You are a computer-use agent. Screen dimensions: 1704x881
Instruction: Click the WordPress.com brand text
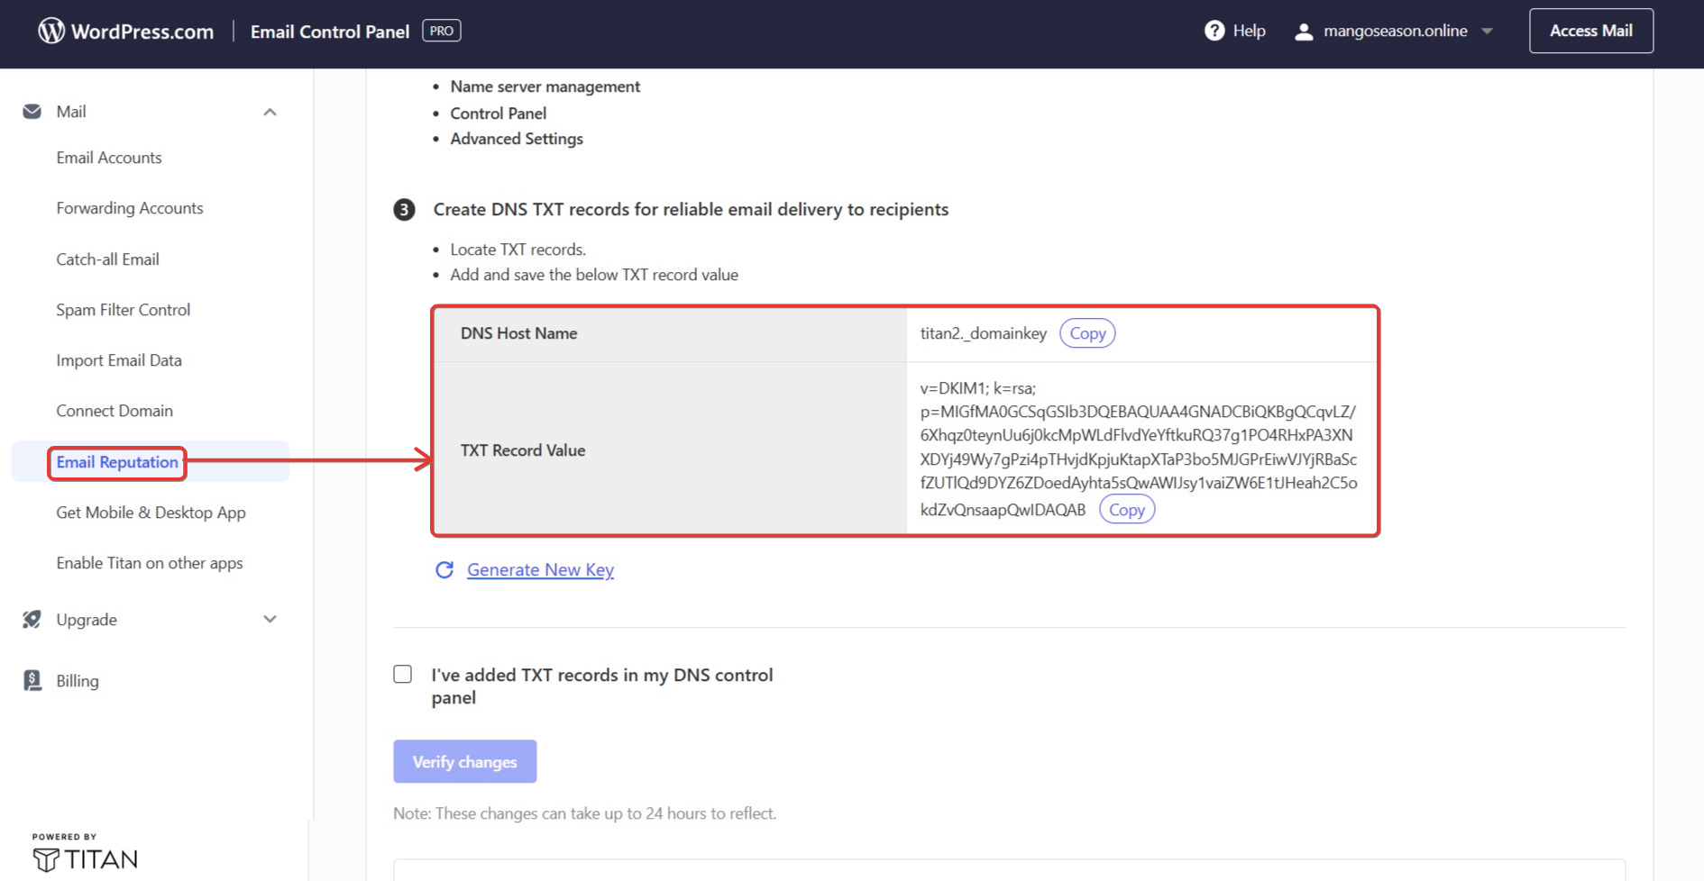[x=142, y=32]
